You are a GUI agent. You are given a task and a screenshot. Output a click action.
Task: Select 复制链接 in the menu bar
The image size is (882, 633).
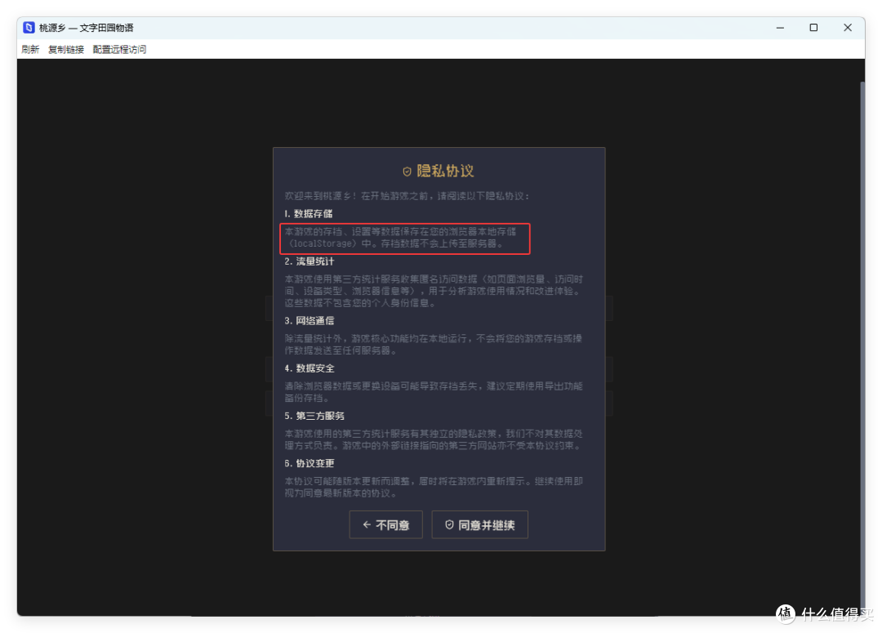(x=66, y=50)
